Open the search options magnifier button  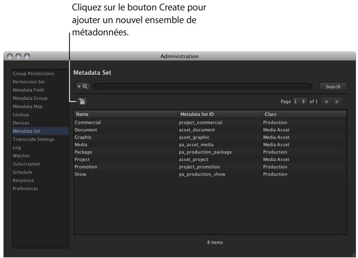click(x=83, y=87)
